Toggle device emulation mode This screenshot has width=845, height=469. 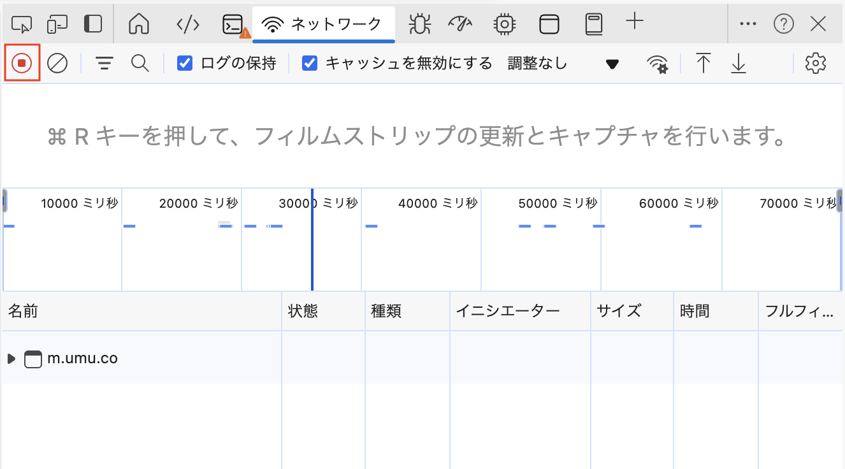point(57,24)
